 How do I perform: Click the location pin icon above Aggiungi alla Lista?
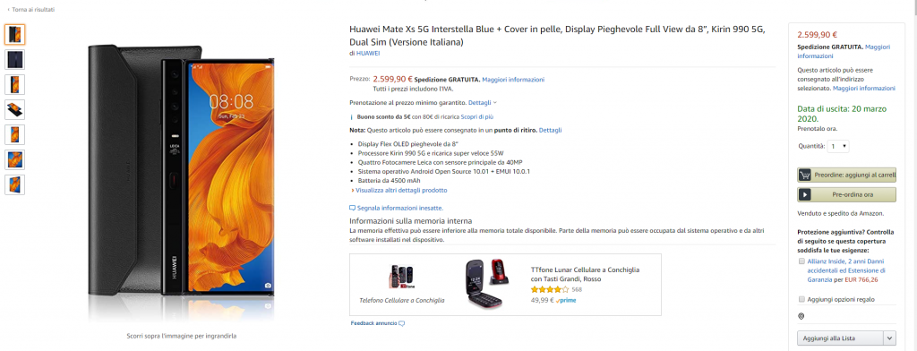click(x=801, y=316)
